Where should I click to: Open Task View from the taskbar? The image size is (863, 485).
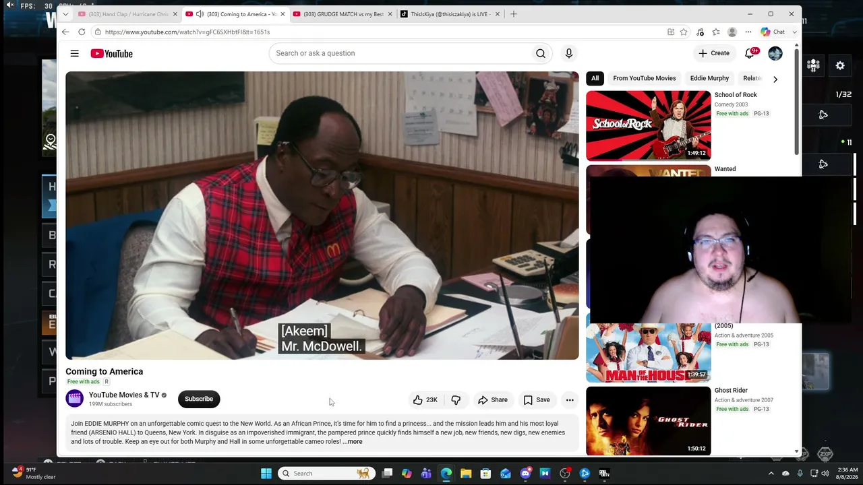click(x=387, y=474)
